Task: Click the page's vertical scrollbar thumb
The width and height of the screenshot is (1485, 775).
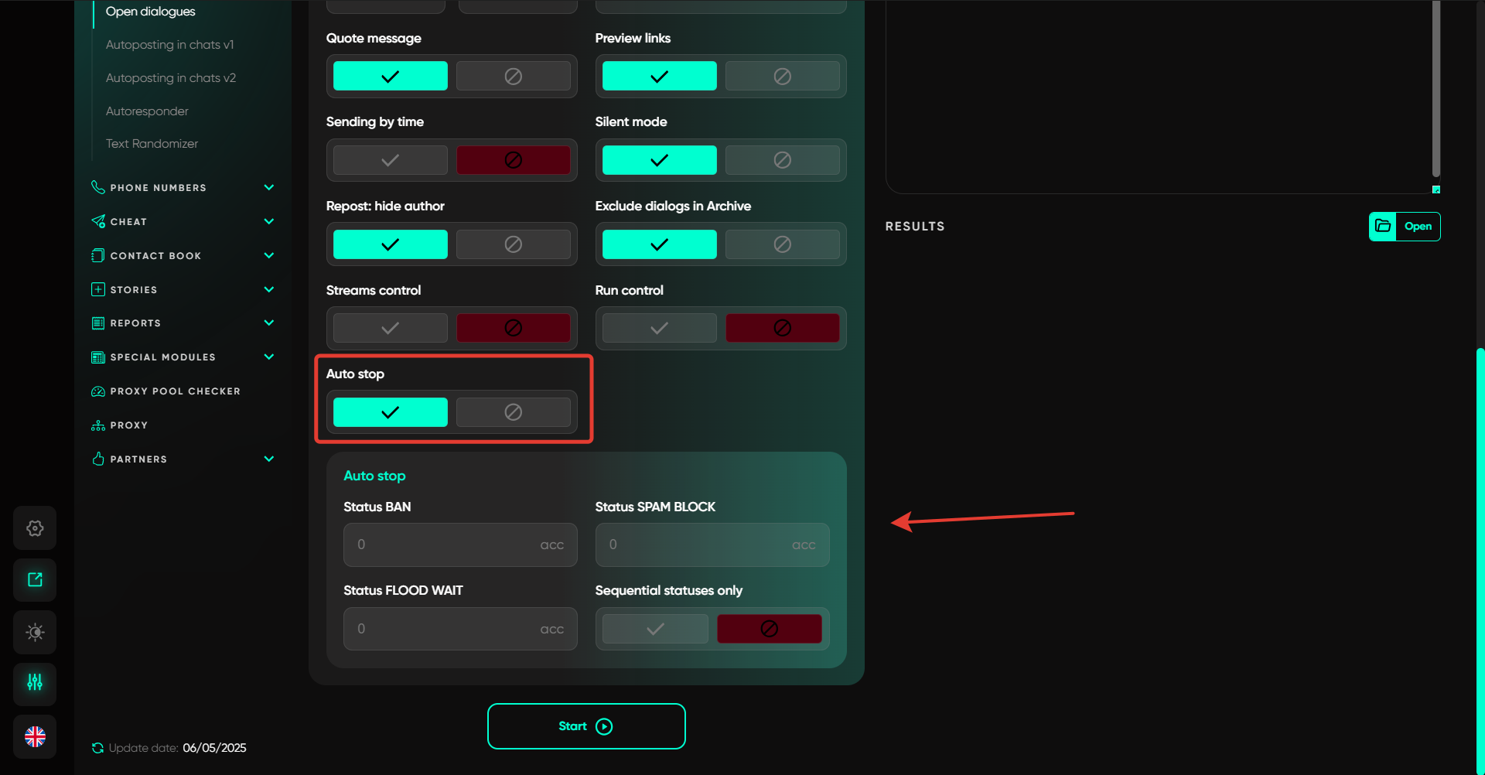Action: tap(1480, 557)
